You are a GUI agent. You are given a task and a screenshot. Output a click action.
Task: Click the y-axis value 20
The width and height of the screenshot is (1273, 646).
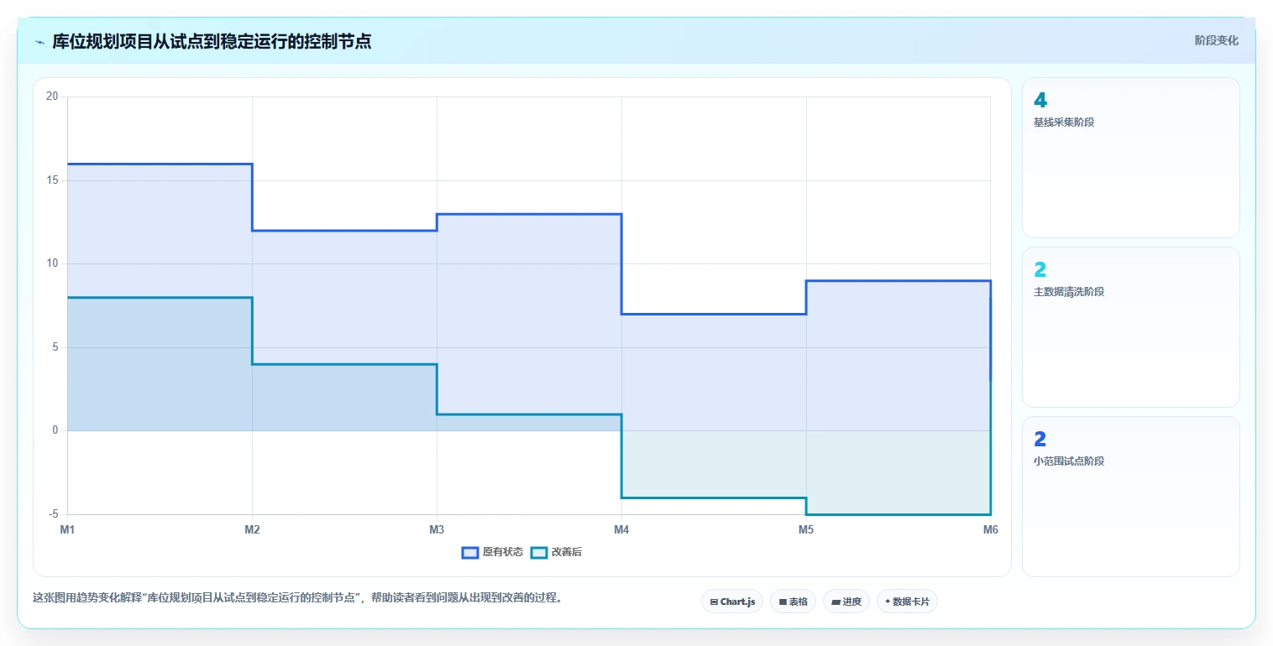click(53, 96)
